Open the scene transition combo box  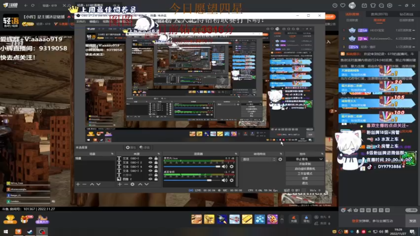[x=258, y=159]
